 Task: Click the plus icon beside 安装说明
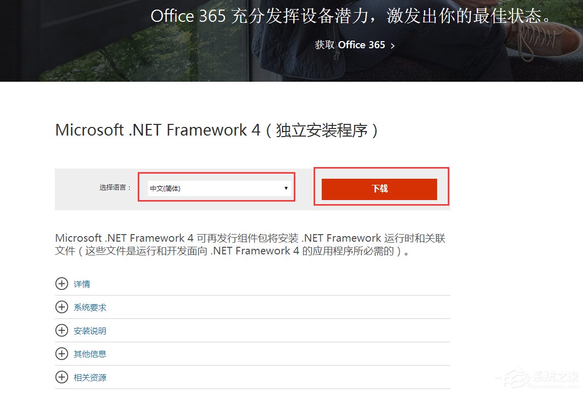pos(62,331)
